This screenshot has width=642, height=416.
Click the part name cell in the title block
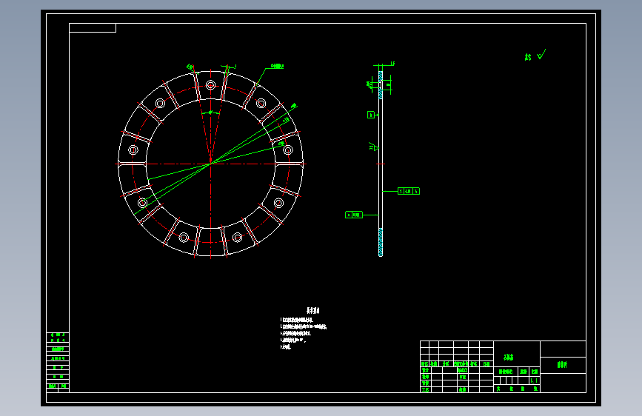(x=563, y=365)
